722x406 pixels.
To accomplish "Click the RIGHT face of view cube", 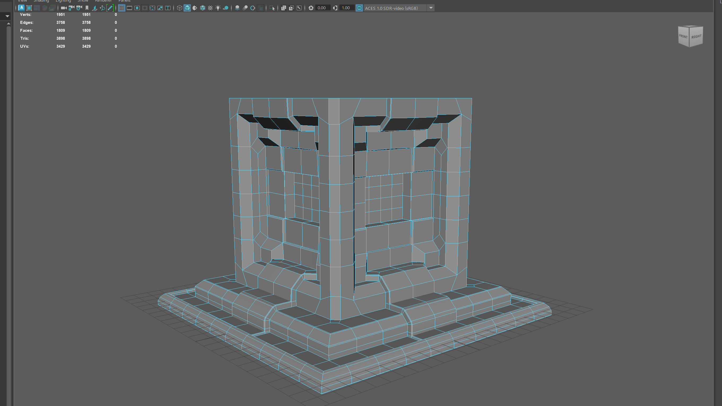I will click(696, 37).
